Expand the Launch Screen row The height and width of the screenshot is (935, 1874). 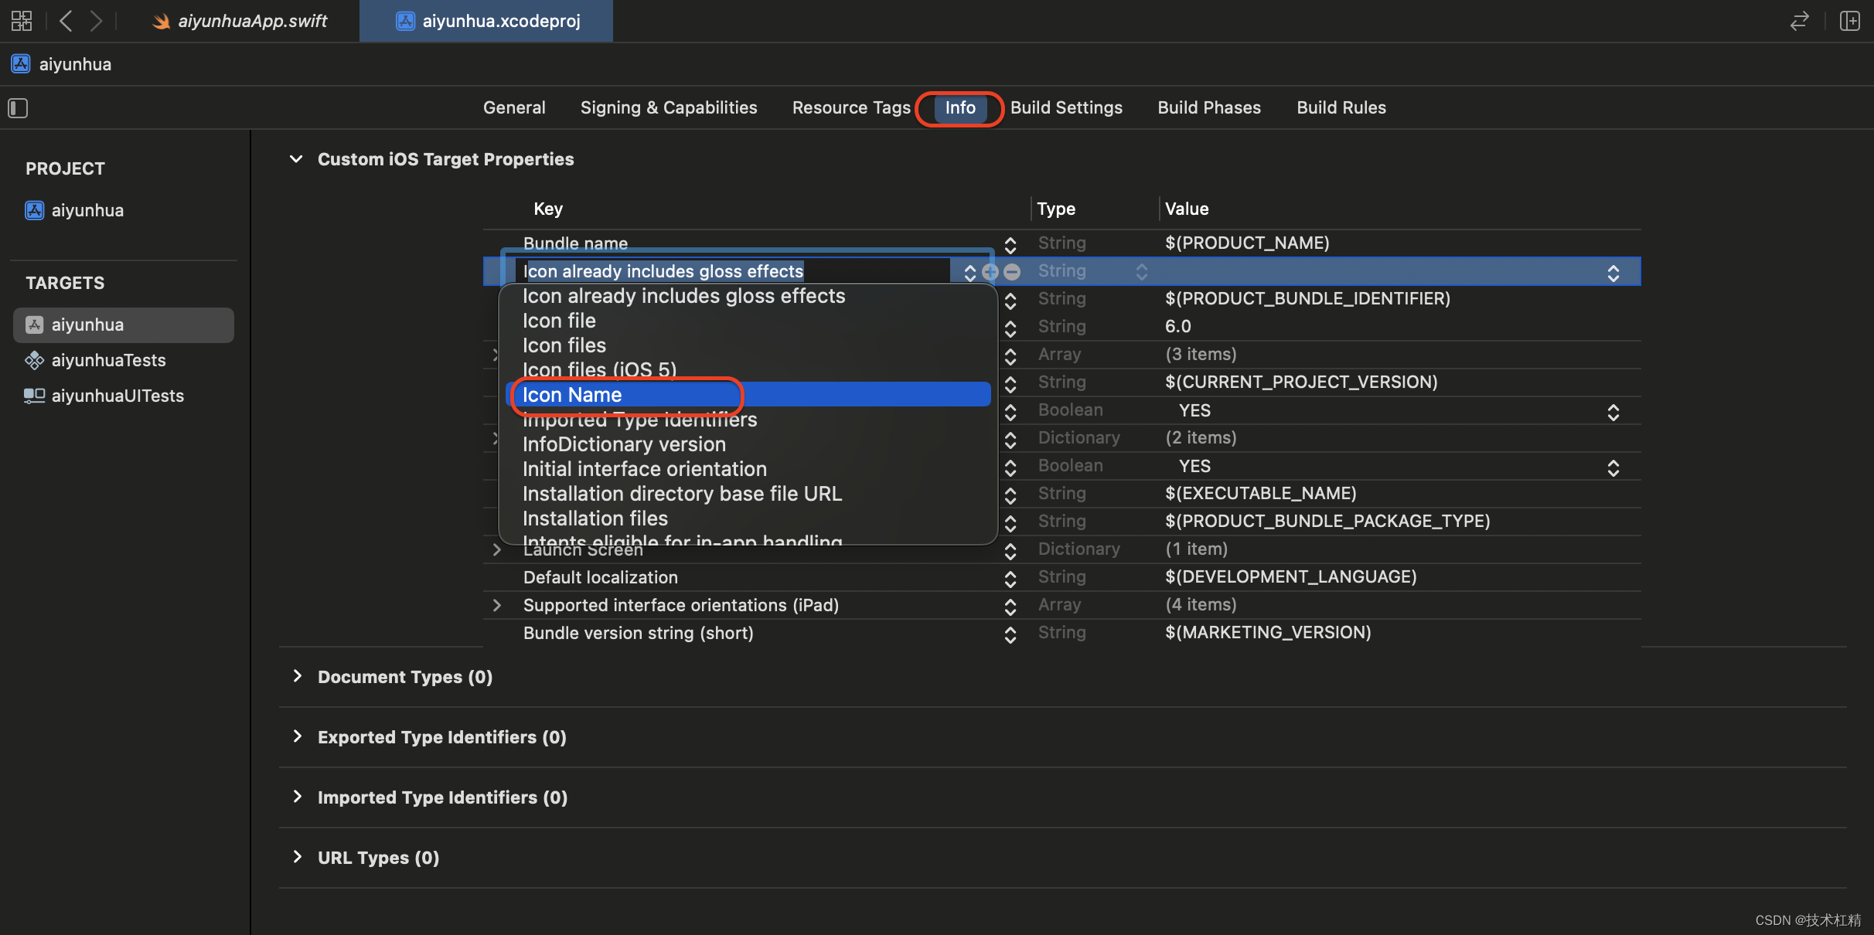496,549
